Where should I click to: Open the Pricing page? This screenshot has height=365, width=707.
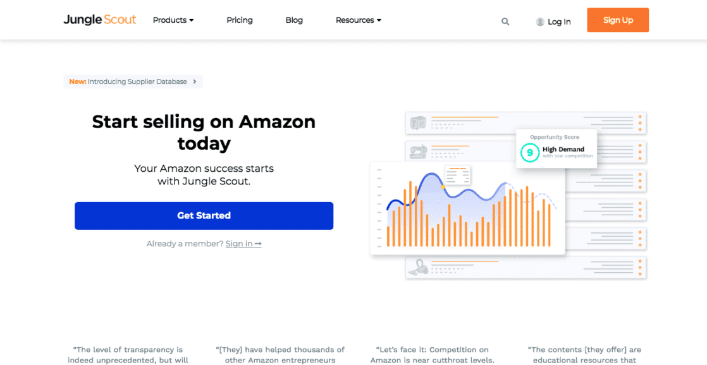[x=240, y=20]
